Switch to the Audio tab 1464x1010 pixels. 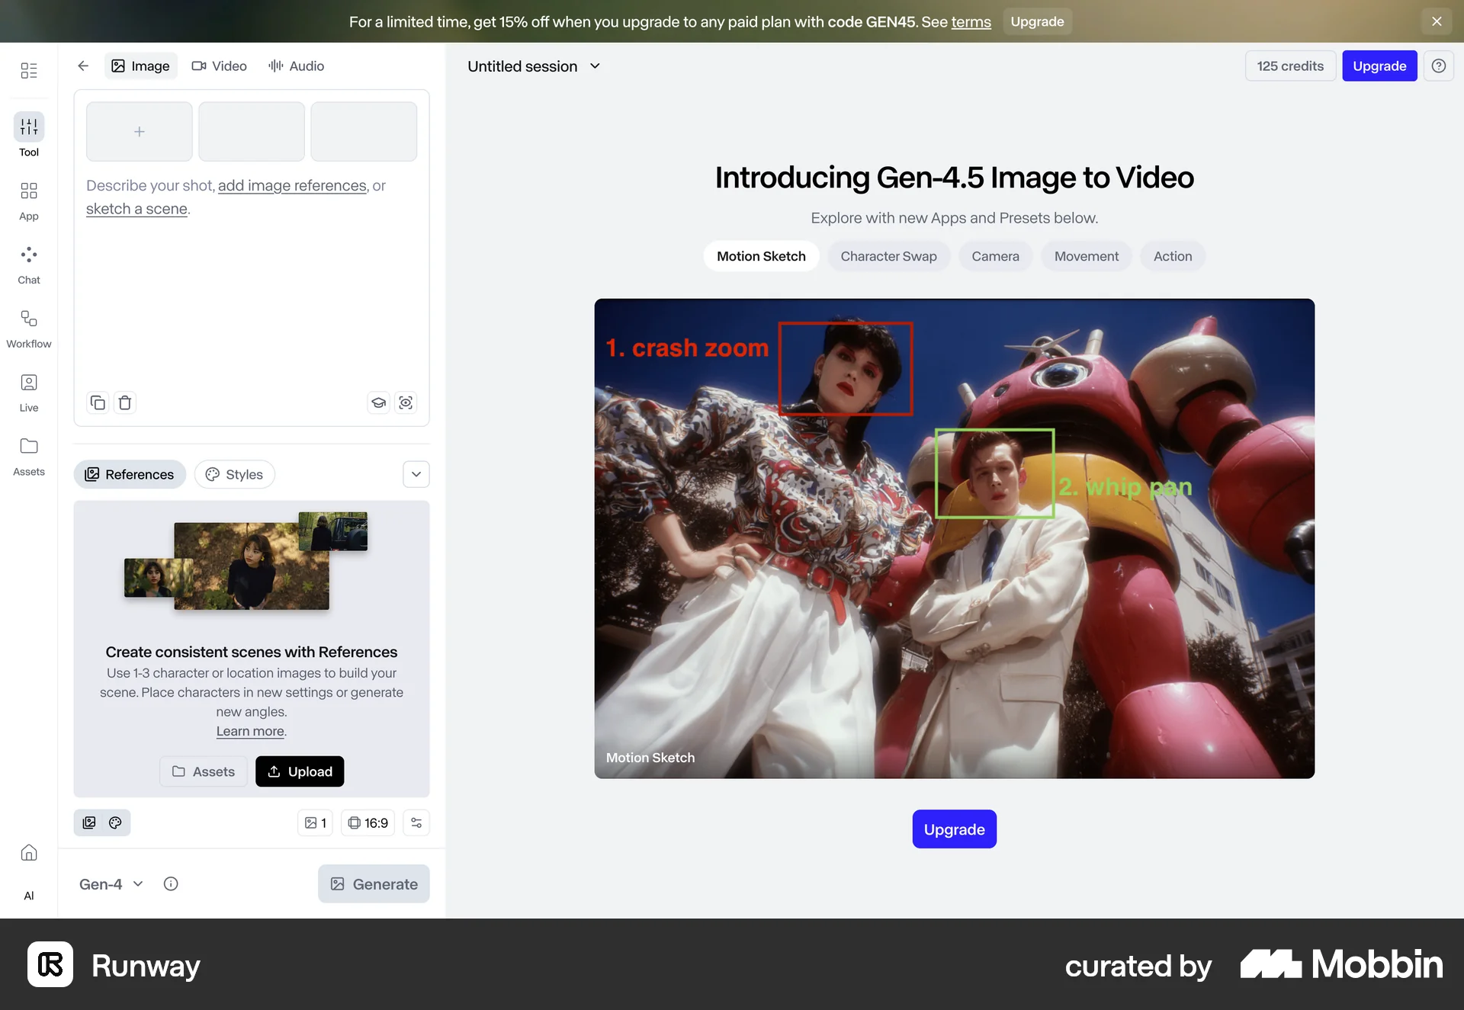296,66
